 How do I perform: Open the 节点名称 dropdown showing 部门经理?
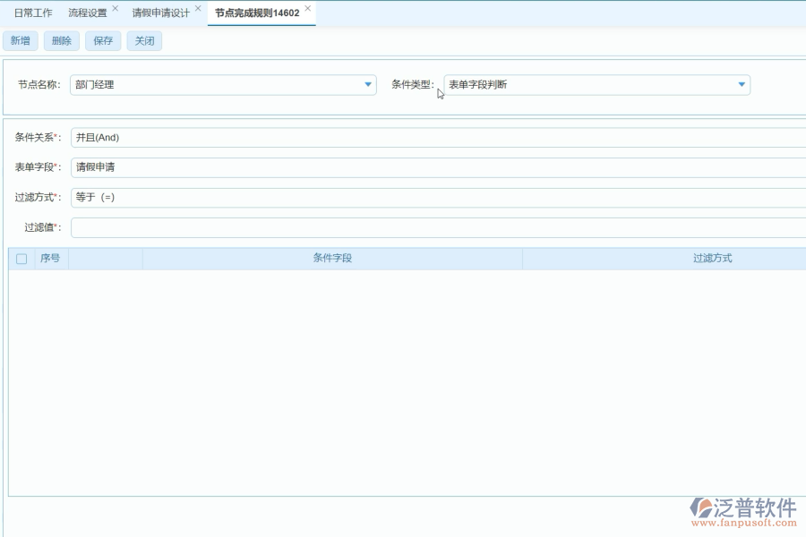click(x=367, y=84)
